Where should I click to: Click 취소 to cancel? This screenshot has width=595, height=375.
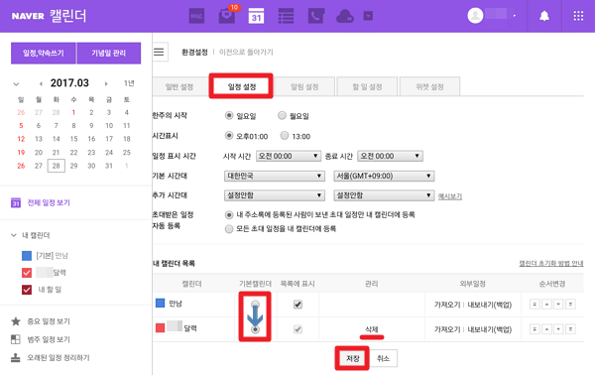pos(383,358)
